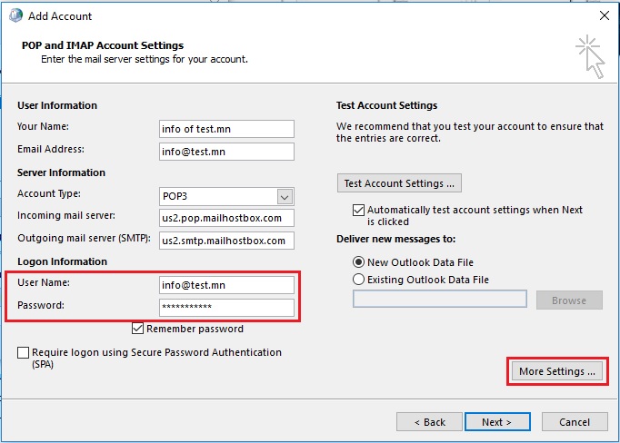
Task: Focus the Email Address field
Action: point(226,152)
